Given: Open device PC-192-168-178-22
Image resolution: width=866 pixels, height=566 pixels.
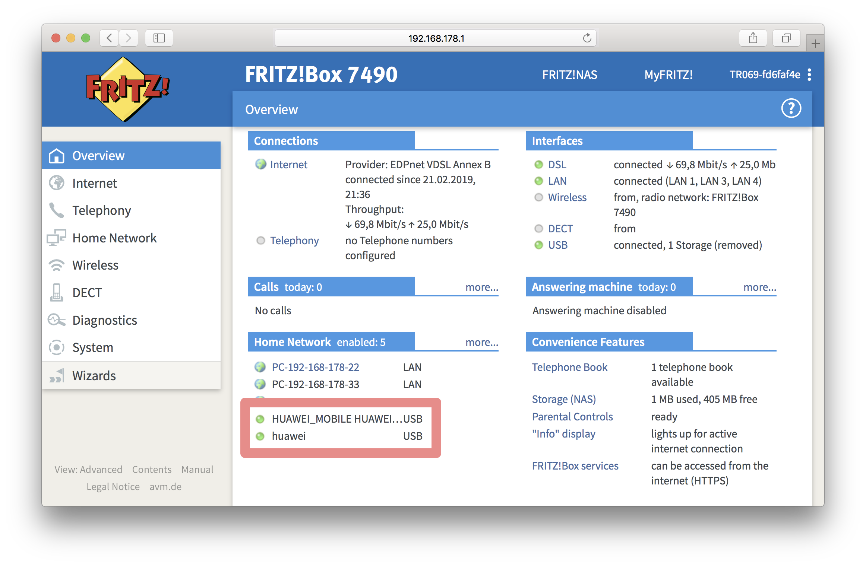Looking at the screenshot, I should coord(315,367).
